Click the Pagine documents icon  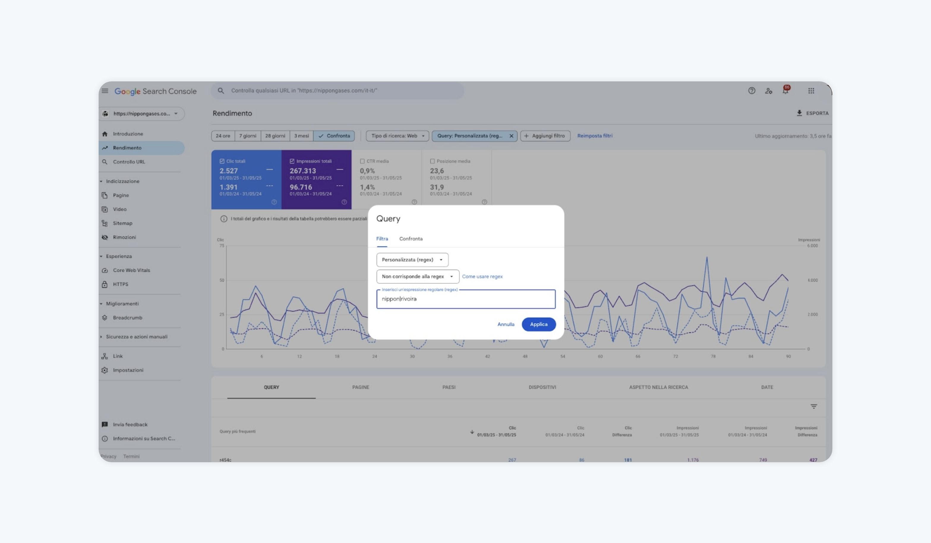[x=105, y=195]
